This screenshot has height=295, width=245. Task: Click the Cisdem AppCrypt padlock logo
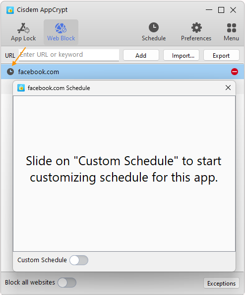coord(10,10)
